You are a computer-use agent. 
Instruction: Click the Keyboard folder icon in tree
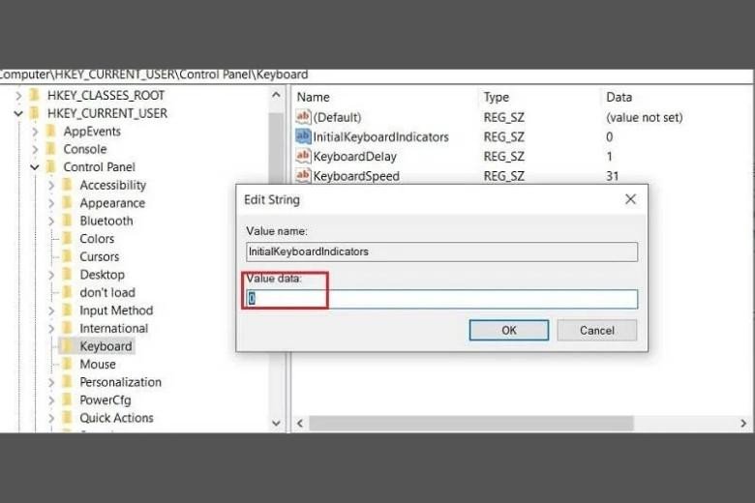(x=67, y=346)
